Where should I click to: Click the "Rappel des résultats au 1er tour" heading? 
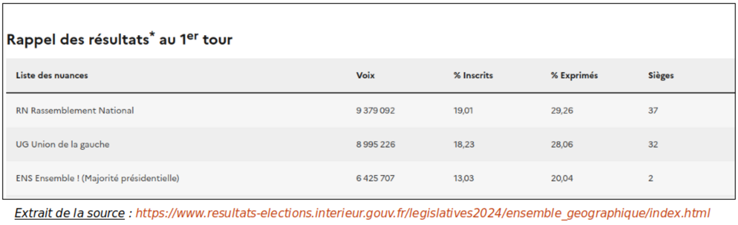coord(119,39)
